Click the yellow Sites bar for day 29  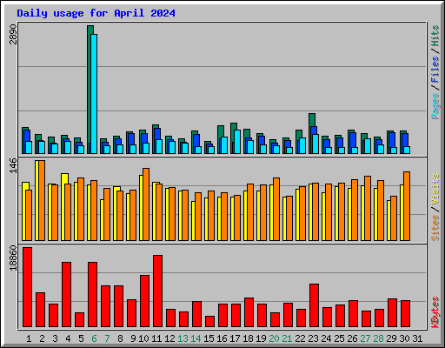pos(389,220)
